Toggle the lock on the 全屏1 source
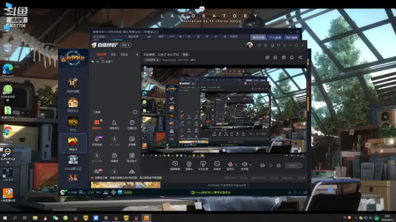 click(98, 61)
